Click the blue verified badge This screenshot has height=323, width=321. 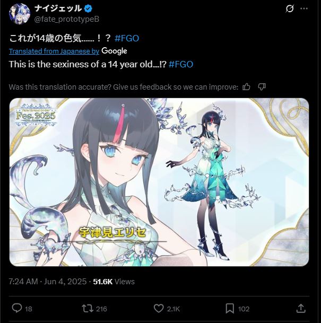pos(89,8)
